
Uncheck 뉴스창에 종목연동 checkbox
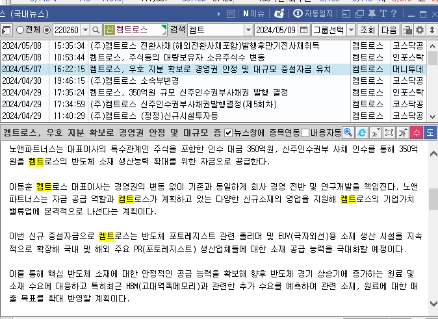(229, 133)
